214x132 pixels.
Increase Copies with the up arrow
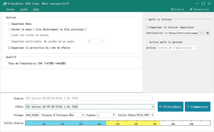pyautogui.click(x=114, y=114)
